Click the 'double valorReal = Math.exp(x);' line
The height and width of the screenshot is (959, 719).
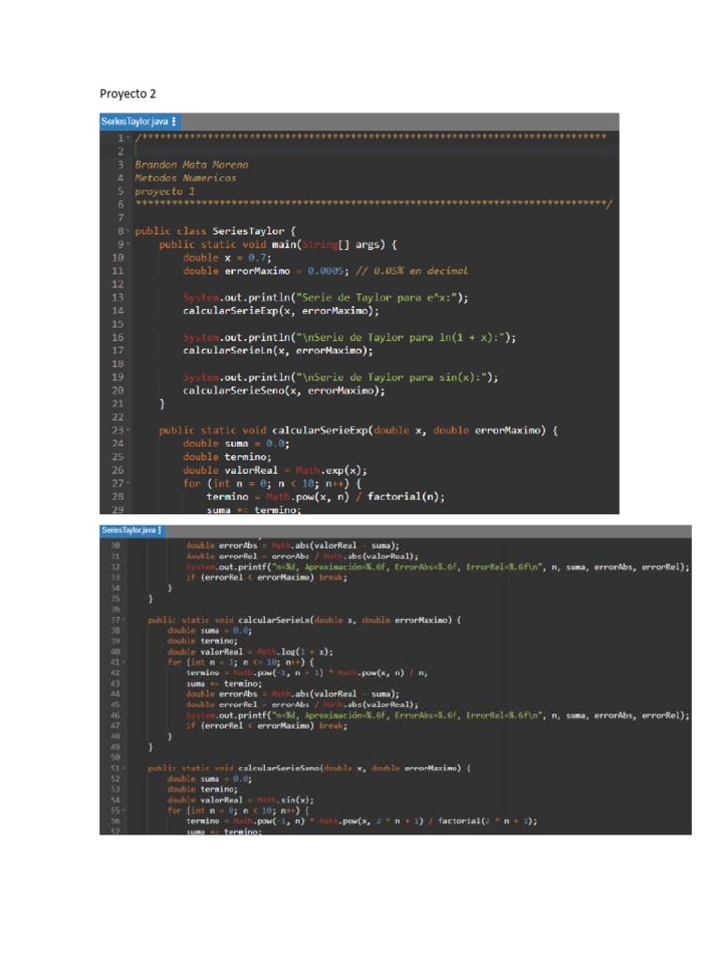(x=275, y=470)
